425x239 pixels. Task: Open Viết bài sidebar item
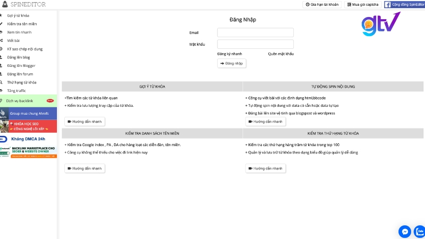[13, 40]
